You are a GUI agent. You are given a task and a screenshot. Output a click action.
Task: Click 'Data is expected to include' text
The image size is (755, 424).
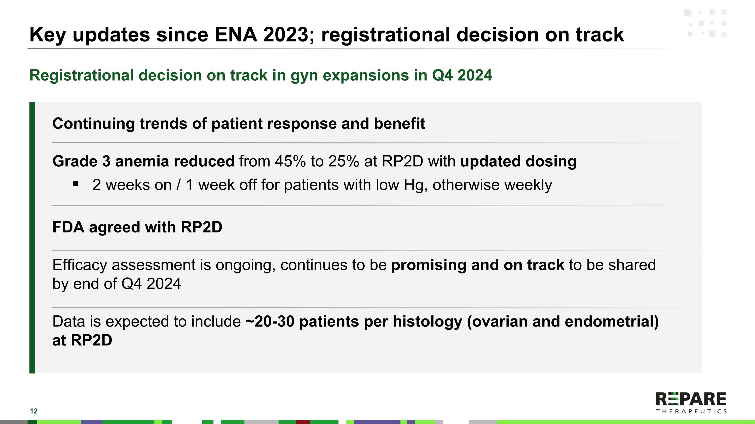click(x=146, y=321)
